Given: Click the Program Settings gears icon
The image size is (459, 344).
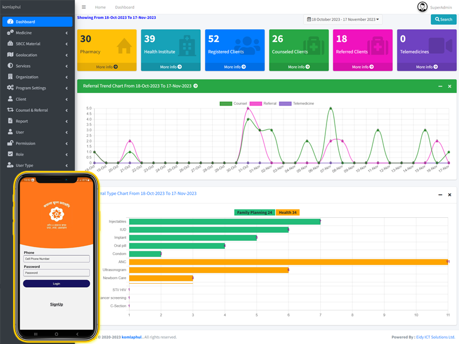Looking at the screenshot, I should [x=10, y=88].
